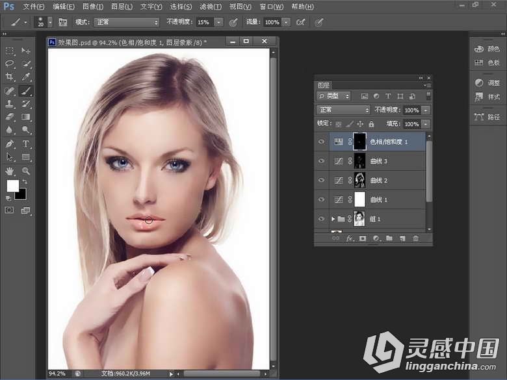The image size is (507, 380).
Task: Open the brush opacity slider arrow
Action: [x=219, y=22]
